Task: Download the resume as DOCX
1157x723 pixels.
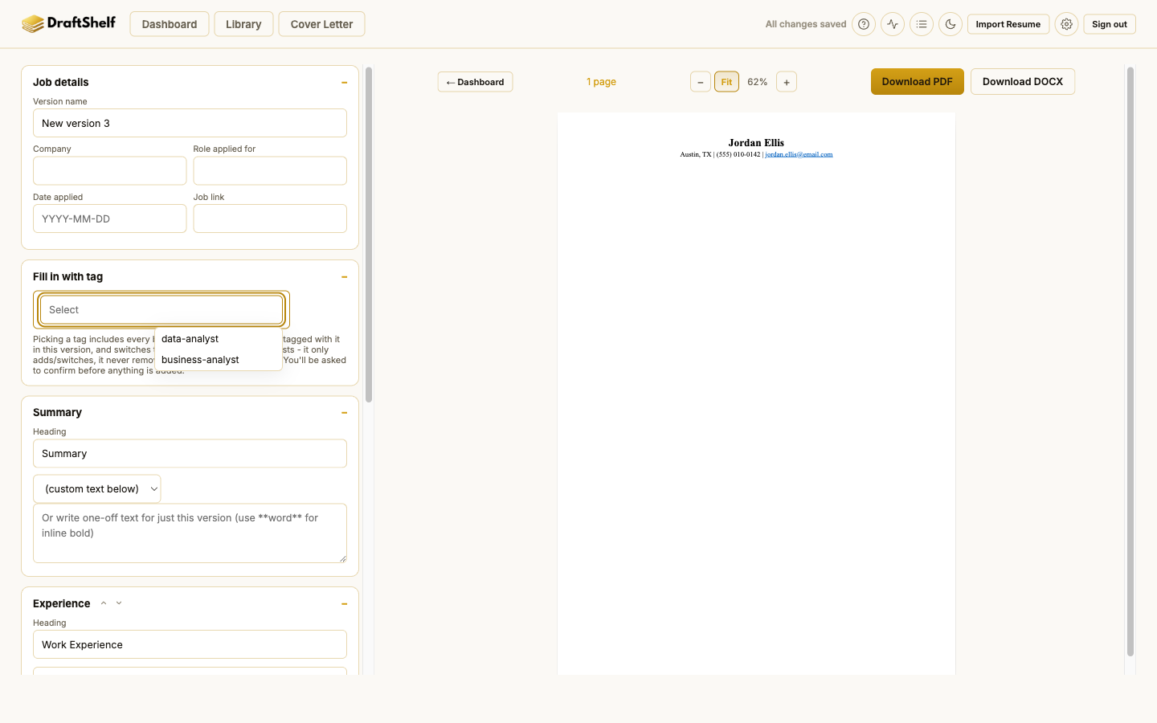Action: 1023,82
